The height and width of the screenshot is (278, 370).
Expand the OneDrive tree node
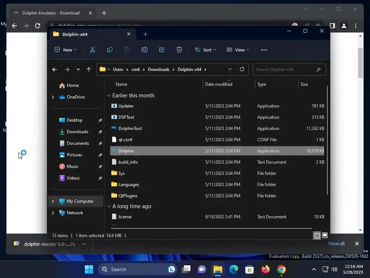[53, 97]
